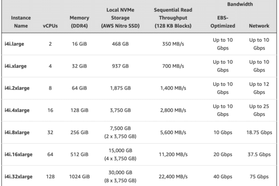
Task: Click the 1024 GiB memory cell
Action: point(79,176)
